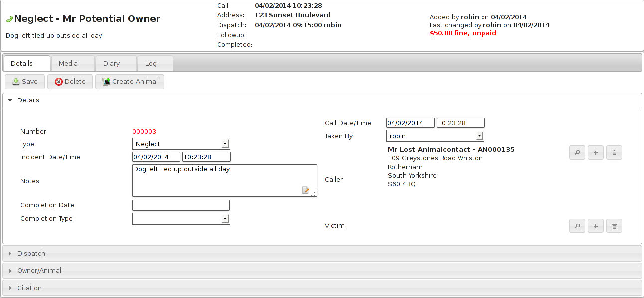
Task: Click the green phone icon by title
Action: pyautogui.click(x=9, y=19)
